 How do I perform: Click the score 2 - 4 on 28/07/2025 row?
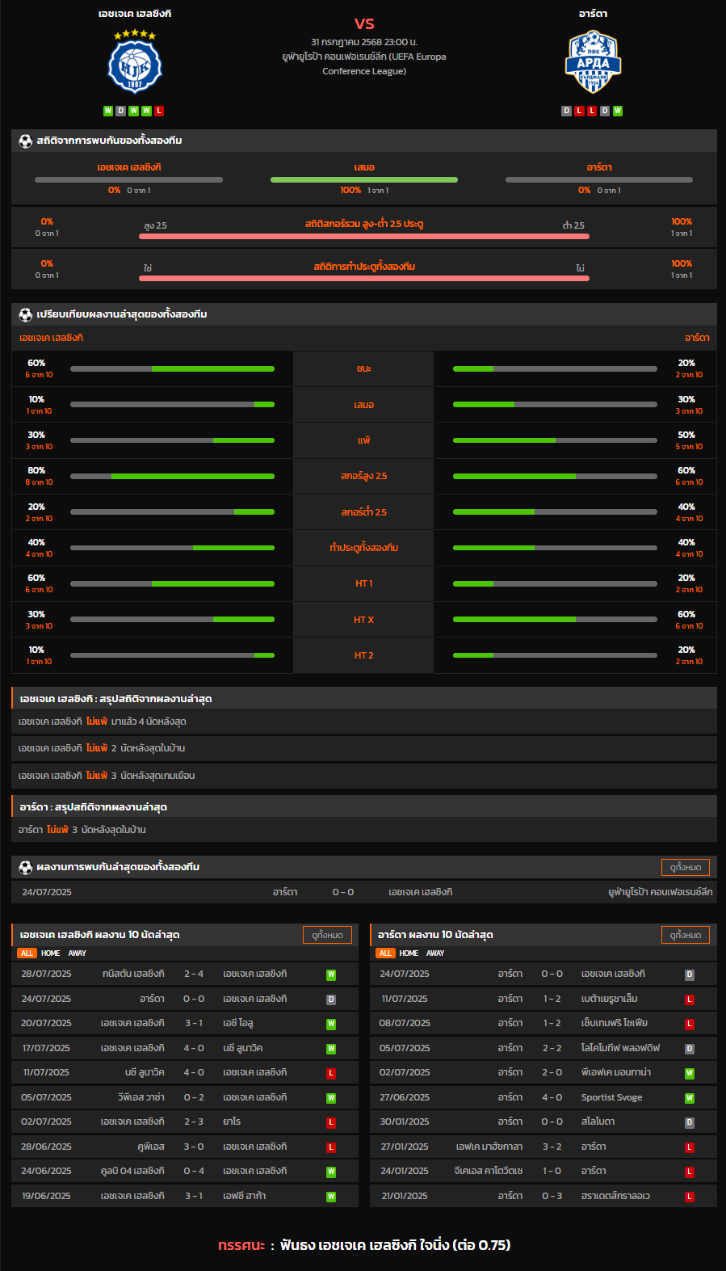pyautogui.click(x=194, y=974)
